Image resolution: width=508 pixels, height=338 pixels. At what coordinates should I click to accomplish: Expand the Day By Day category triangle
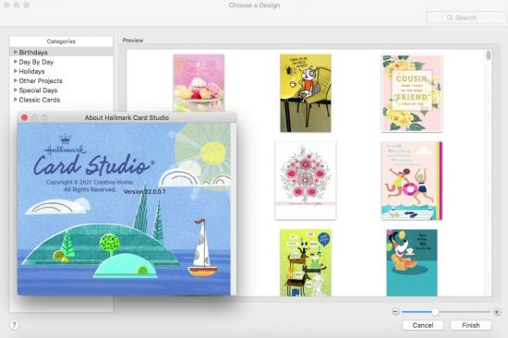pos(15,62)
